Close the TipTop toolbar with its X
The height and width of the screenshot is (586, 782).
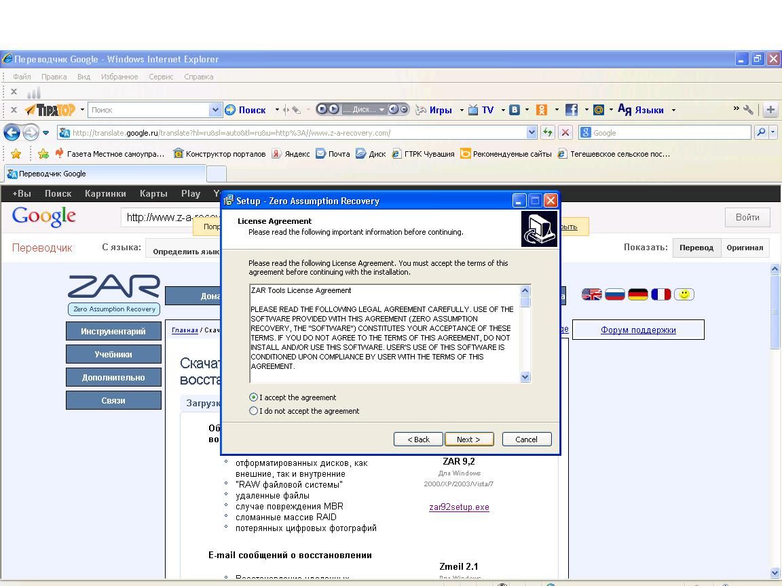(14, 110)
